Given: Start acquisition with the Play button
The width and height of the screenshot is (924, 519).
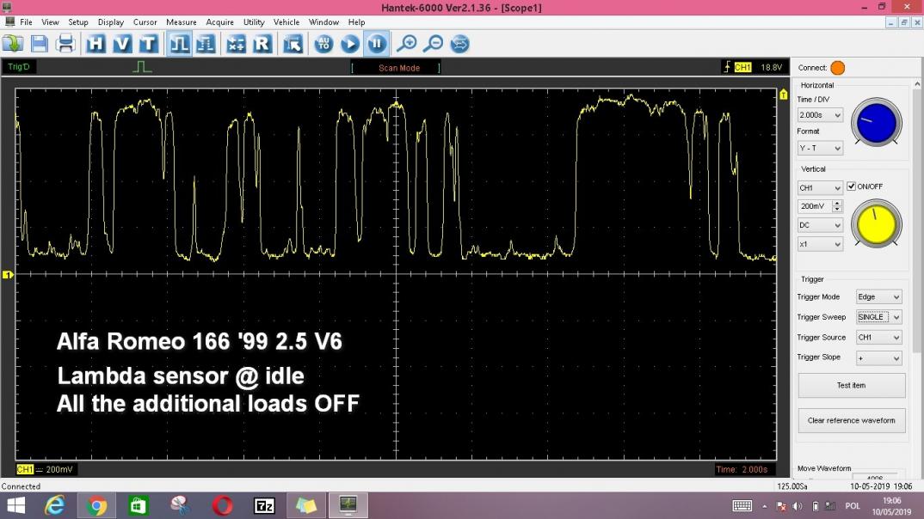Looking at the screenshot, I should pyautogui.click(x=350, y=44).
